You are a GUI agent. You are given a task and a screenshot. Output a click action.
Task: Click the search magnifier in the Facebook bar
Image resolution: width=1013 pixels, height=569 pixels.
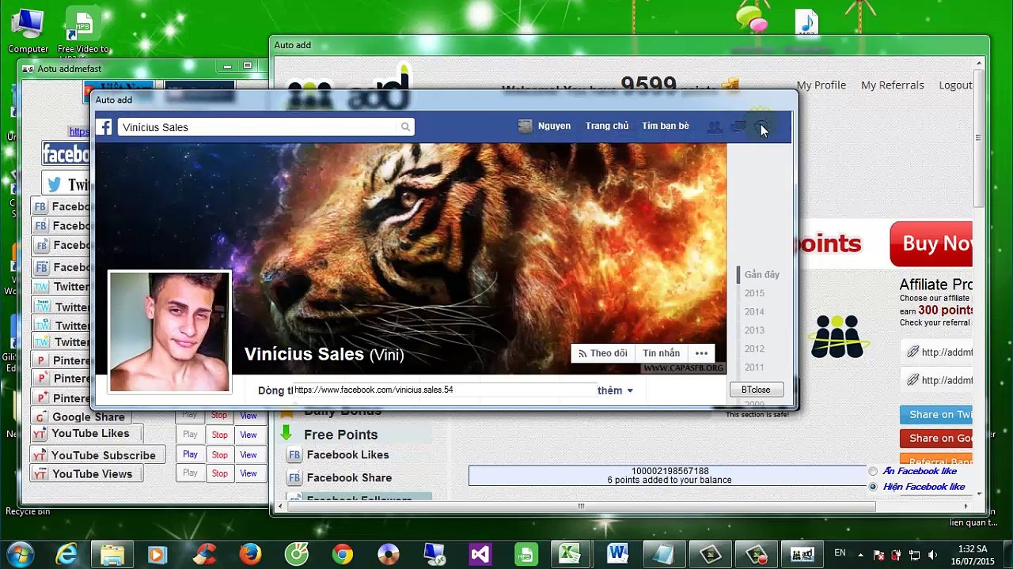(405, 126)
